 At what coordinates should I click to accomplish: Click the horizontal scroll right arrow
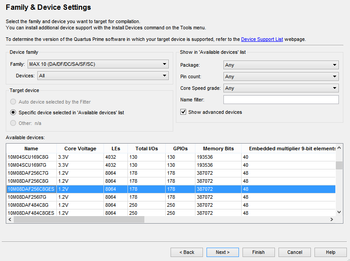[332, 220]
